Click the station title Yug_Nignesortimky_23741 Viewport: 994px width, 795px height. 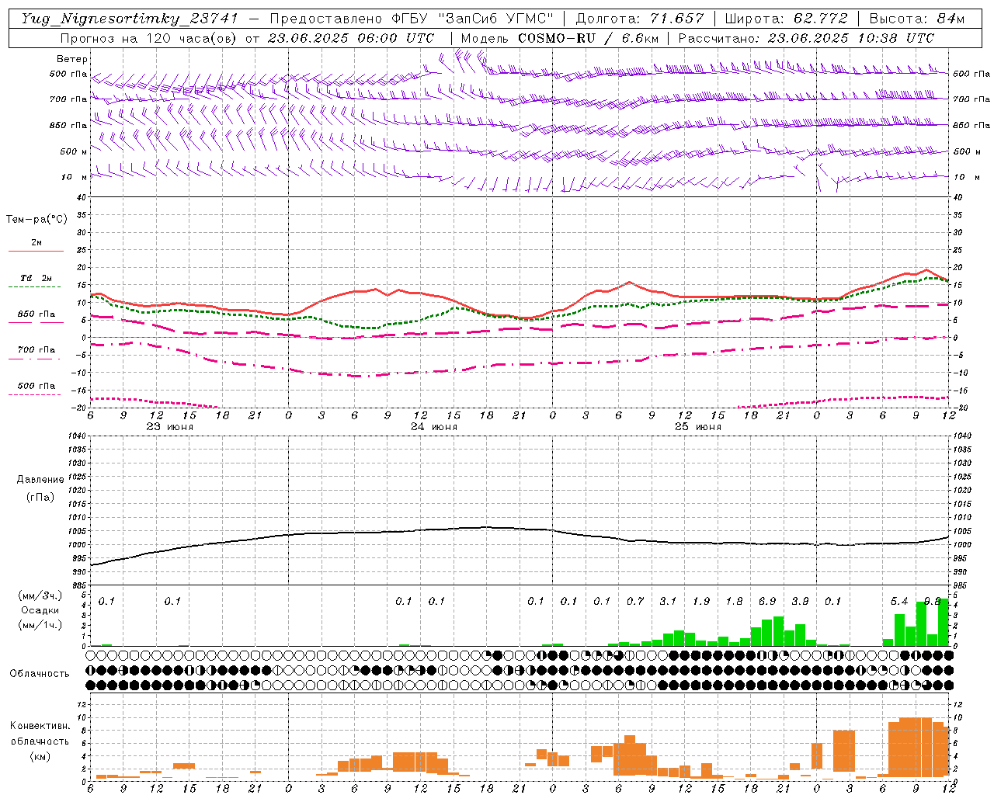tap(129, 19)
